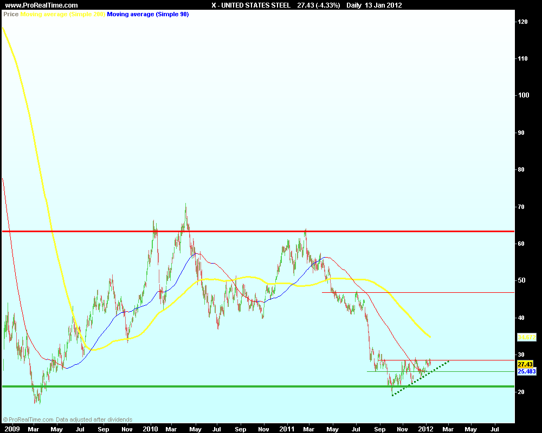The height and width of the screenshot is (433, 542).
Task: Click the thin red line near 28.5
Action: [446, 360]
